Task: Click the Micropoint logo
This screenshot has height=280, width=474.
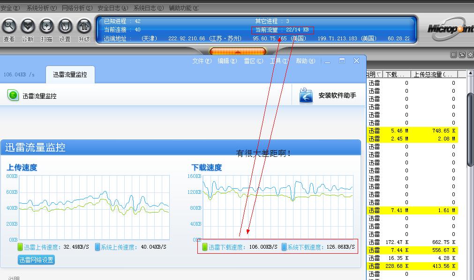Action: click(451, 29)
